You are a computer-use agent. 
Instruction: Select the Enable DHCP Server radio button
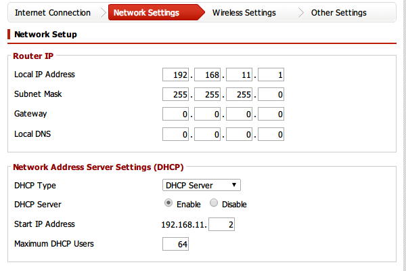point(168,204)
